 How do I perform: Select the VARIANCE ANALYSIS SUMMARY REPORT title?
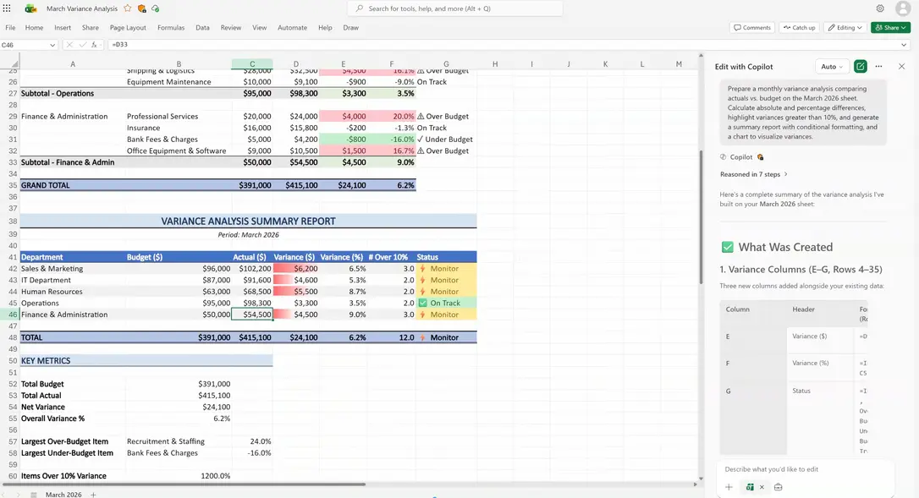249,222
